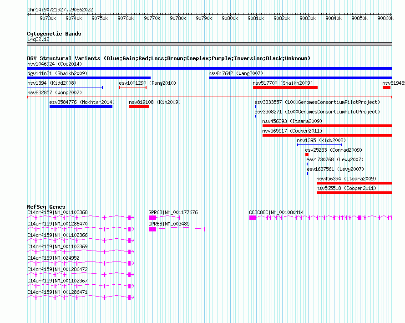The width and height of the screenshot is (405, 323).
Task: Open esv3308271 1000GenomesConsortiumPilotProject label
Action: click(x=317, y=112)
